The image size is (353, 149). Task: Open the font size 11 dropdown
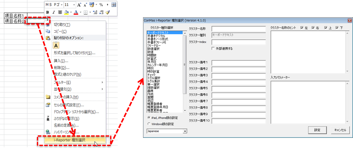74,5
